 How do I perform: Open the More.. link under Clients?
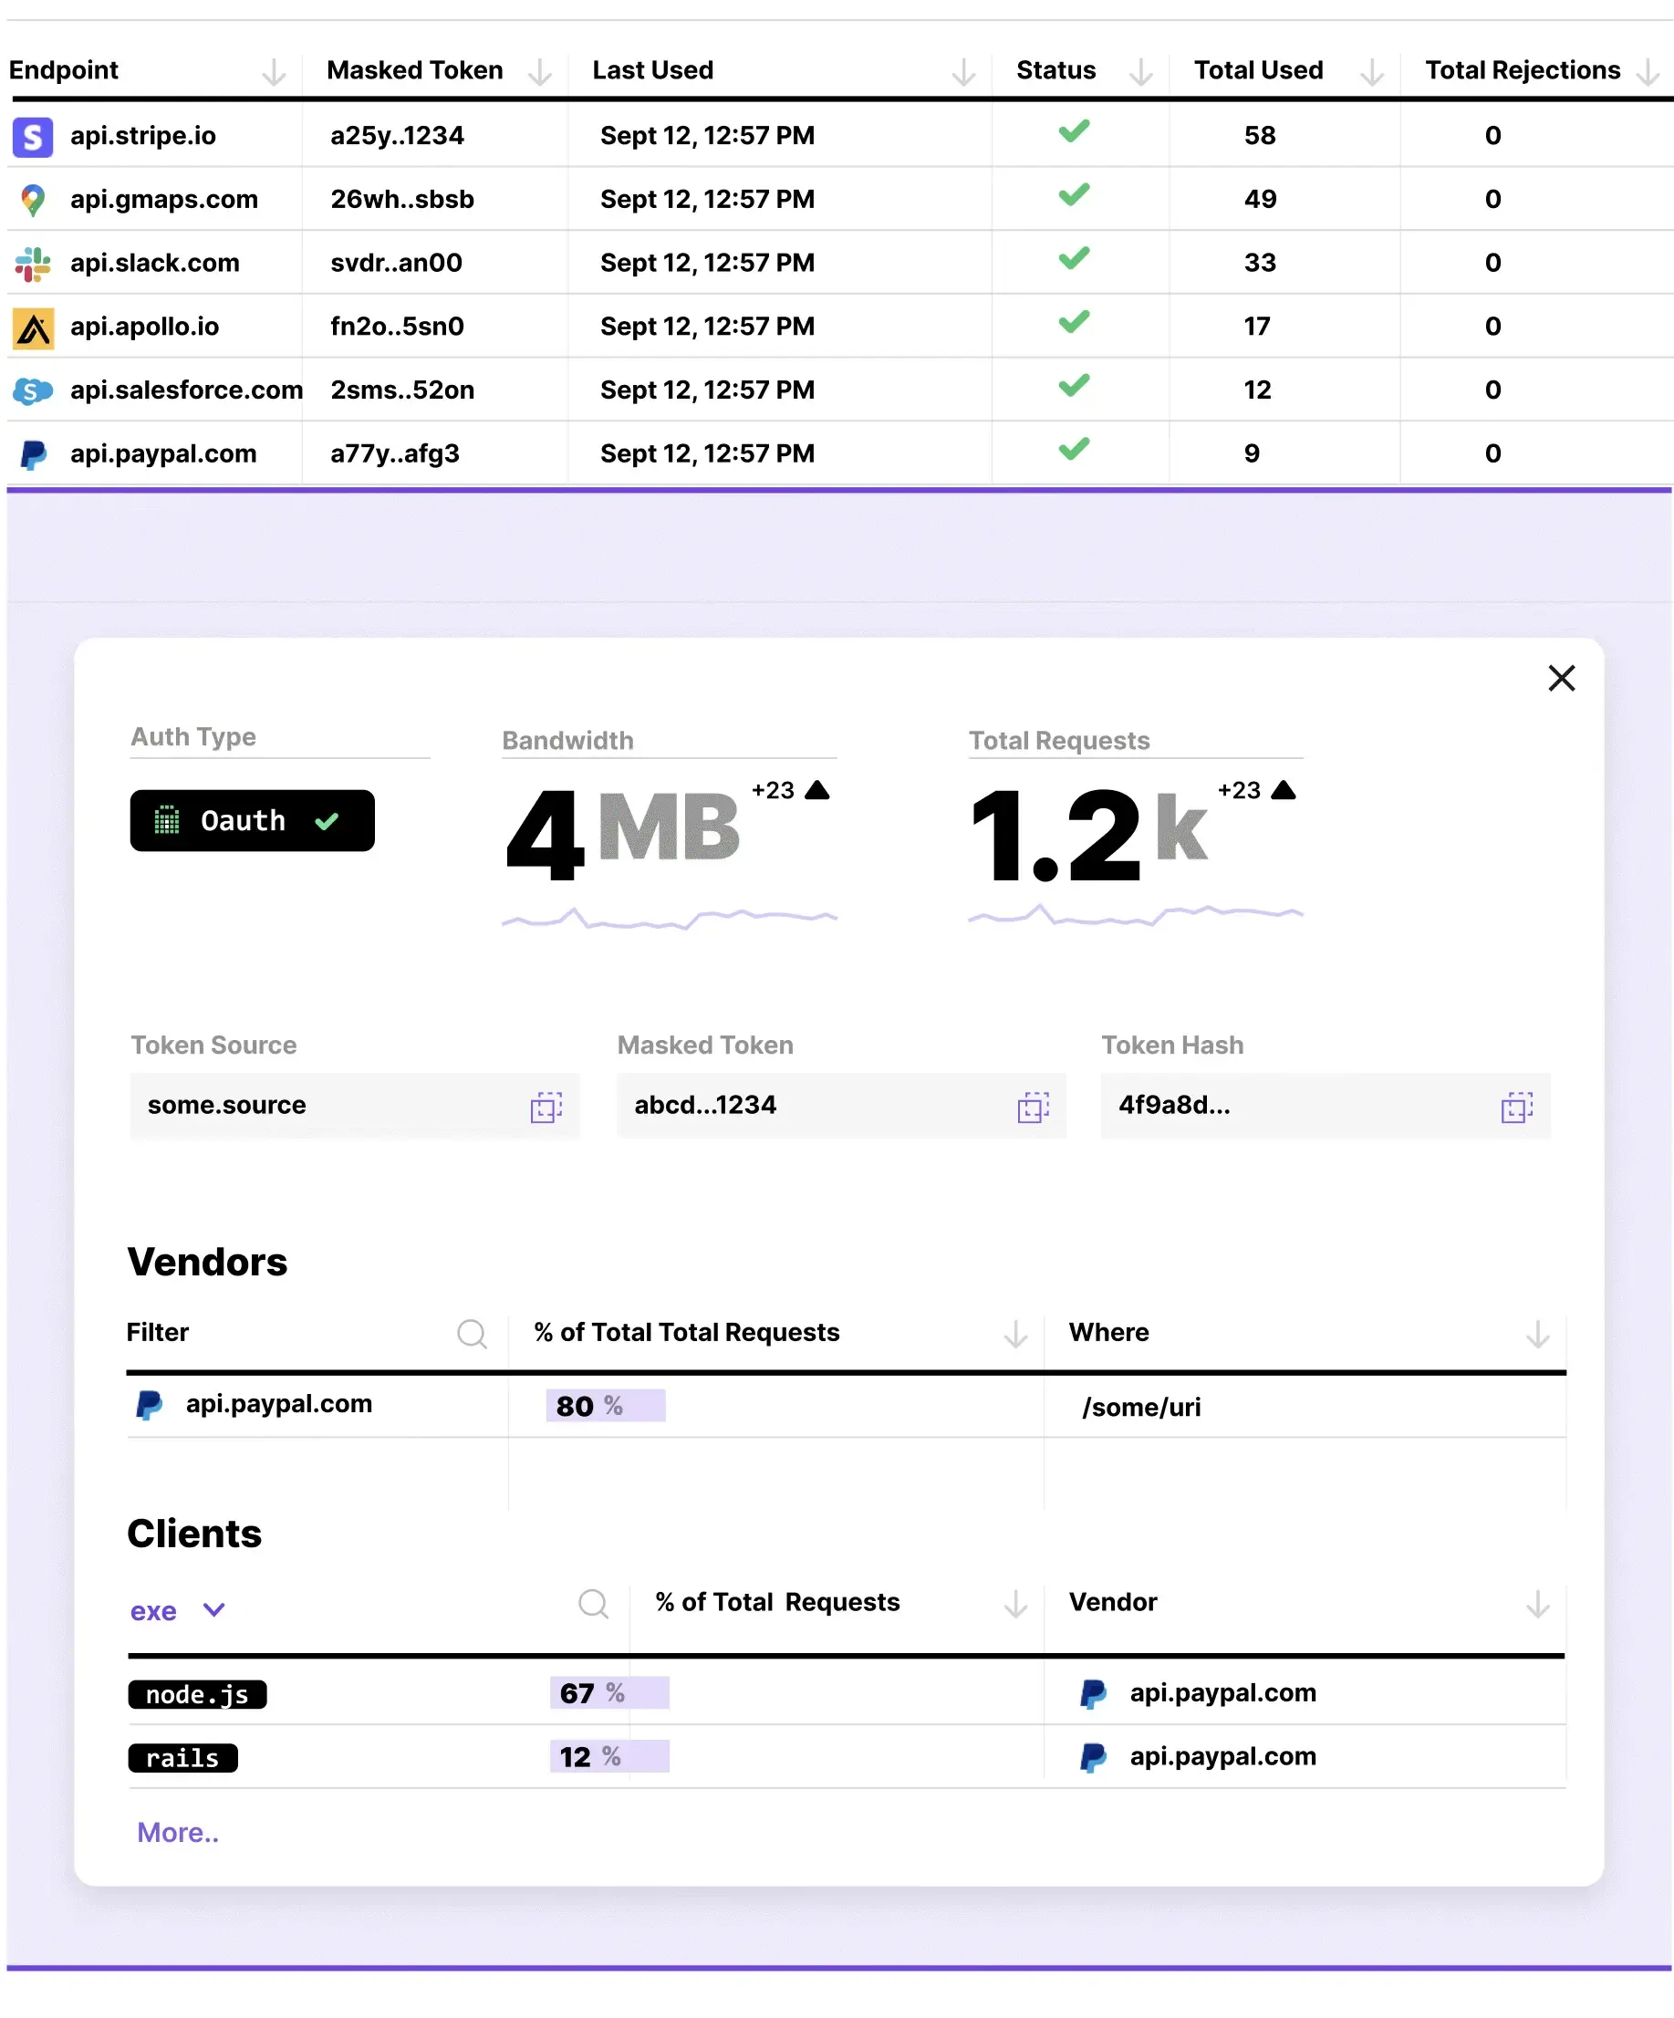click(178, 1832)
